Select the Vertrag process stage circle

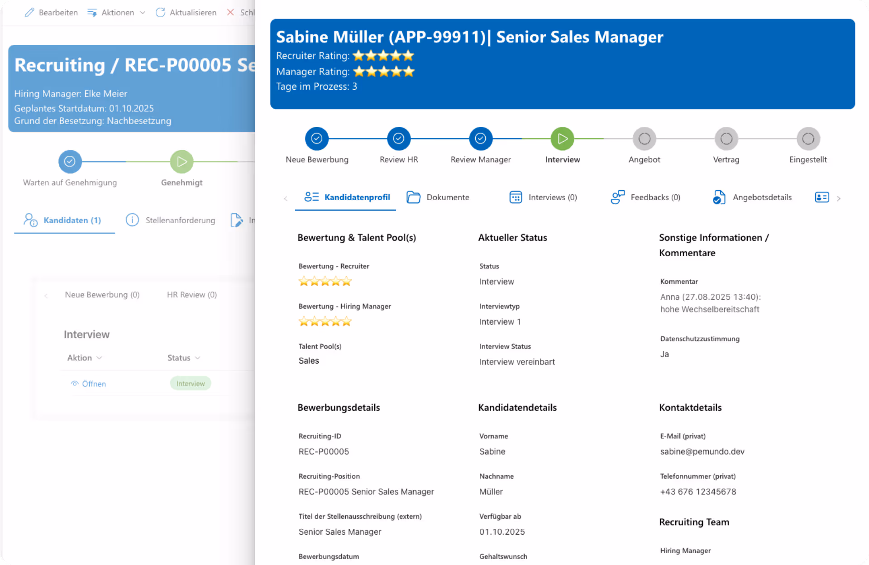click(726, 139)
